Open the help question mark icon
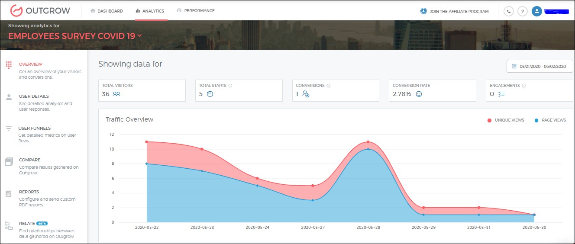 pyautogui.click(x=523, y=11)
